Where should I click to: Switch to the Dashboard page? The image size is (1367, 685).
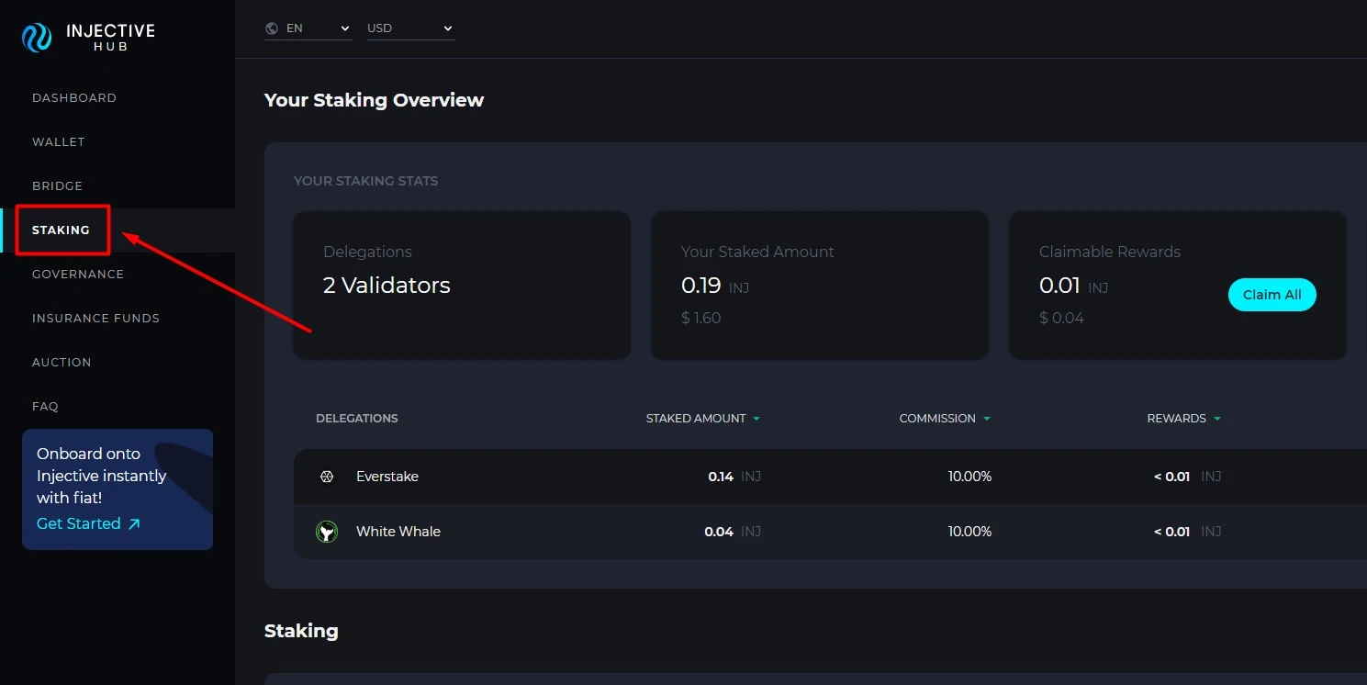[x=74, y=97]
